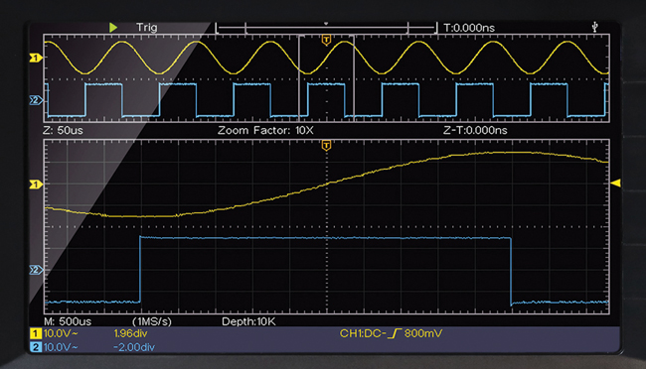Click the Zoom Factor: 10X label
The image size is (646, 369).
click(265, 130)
